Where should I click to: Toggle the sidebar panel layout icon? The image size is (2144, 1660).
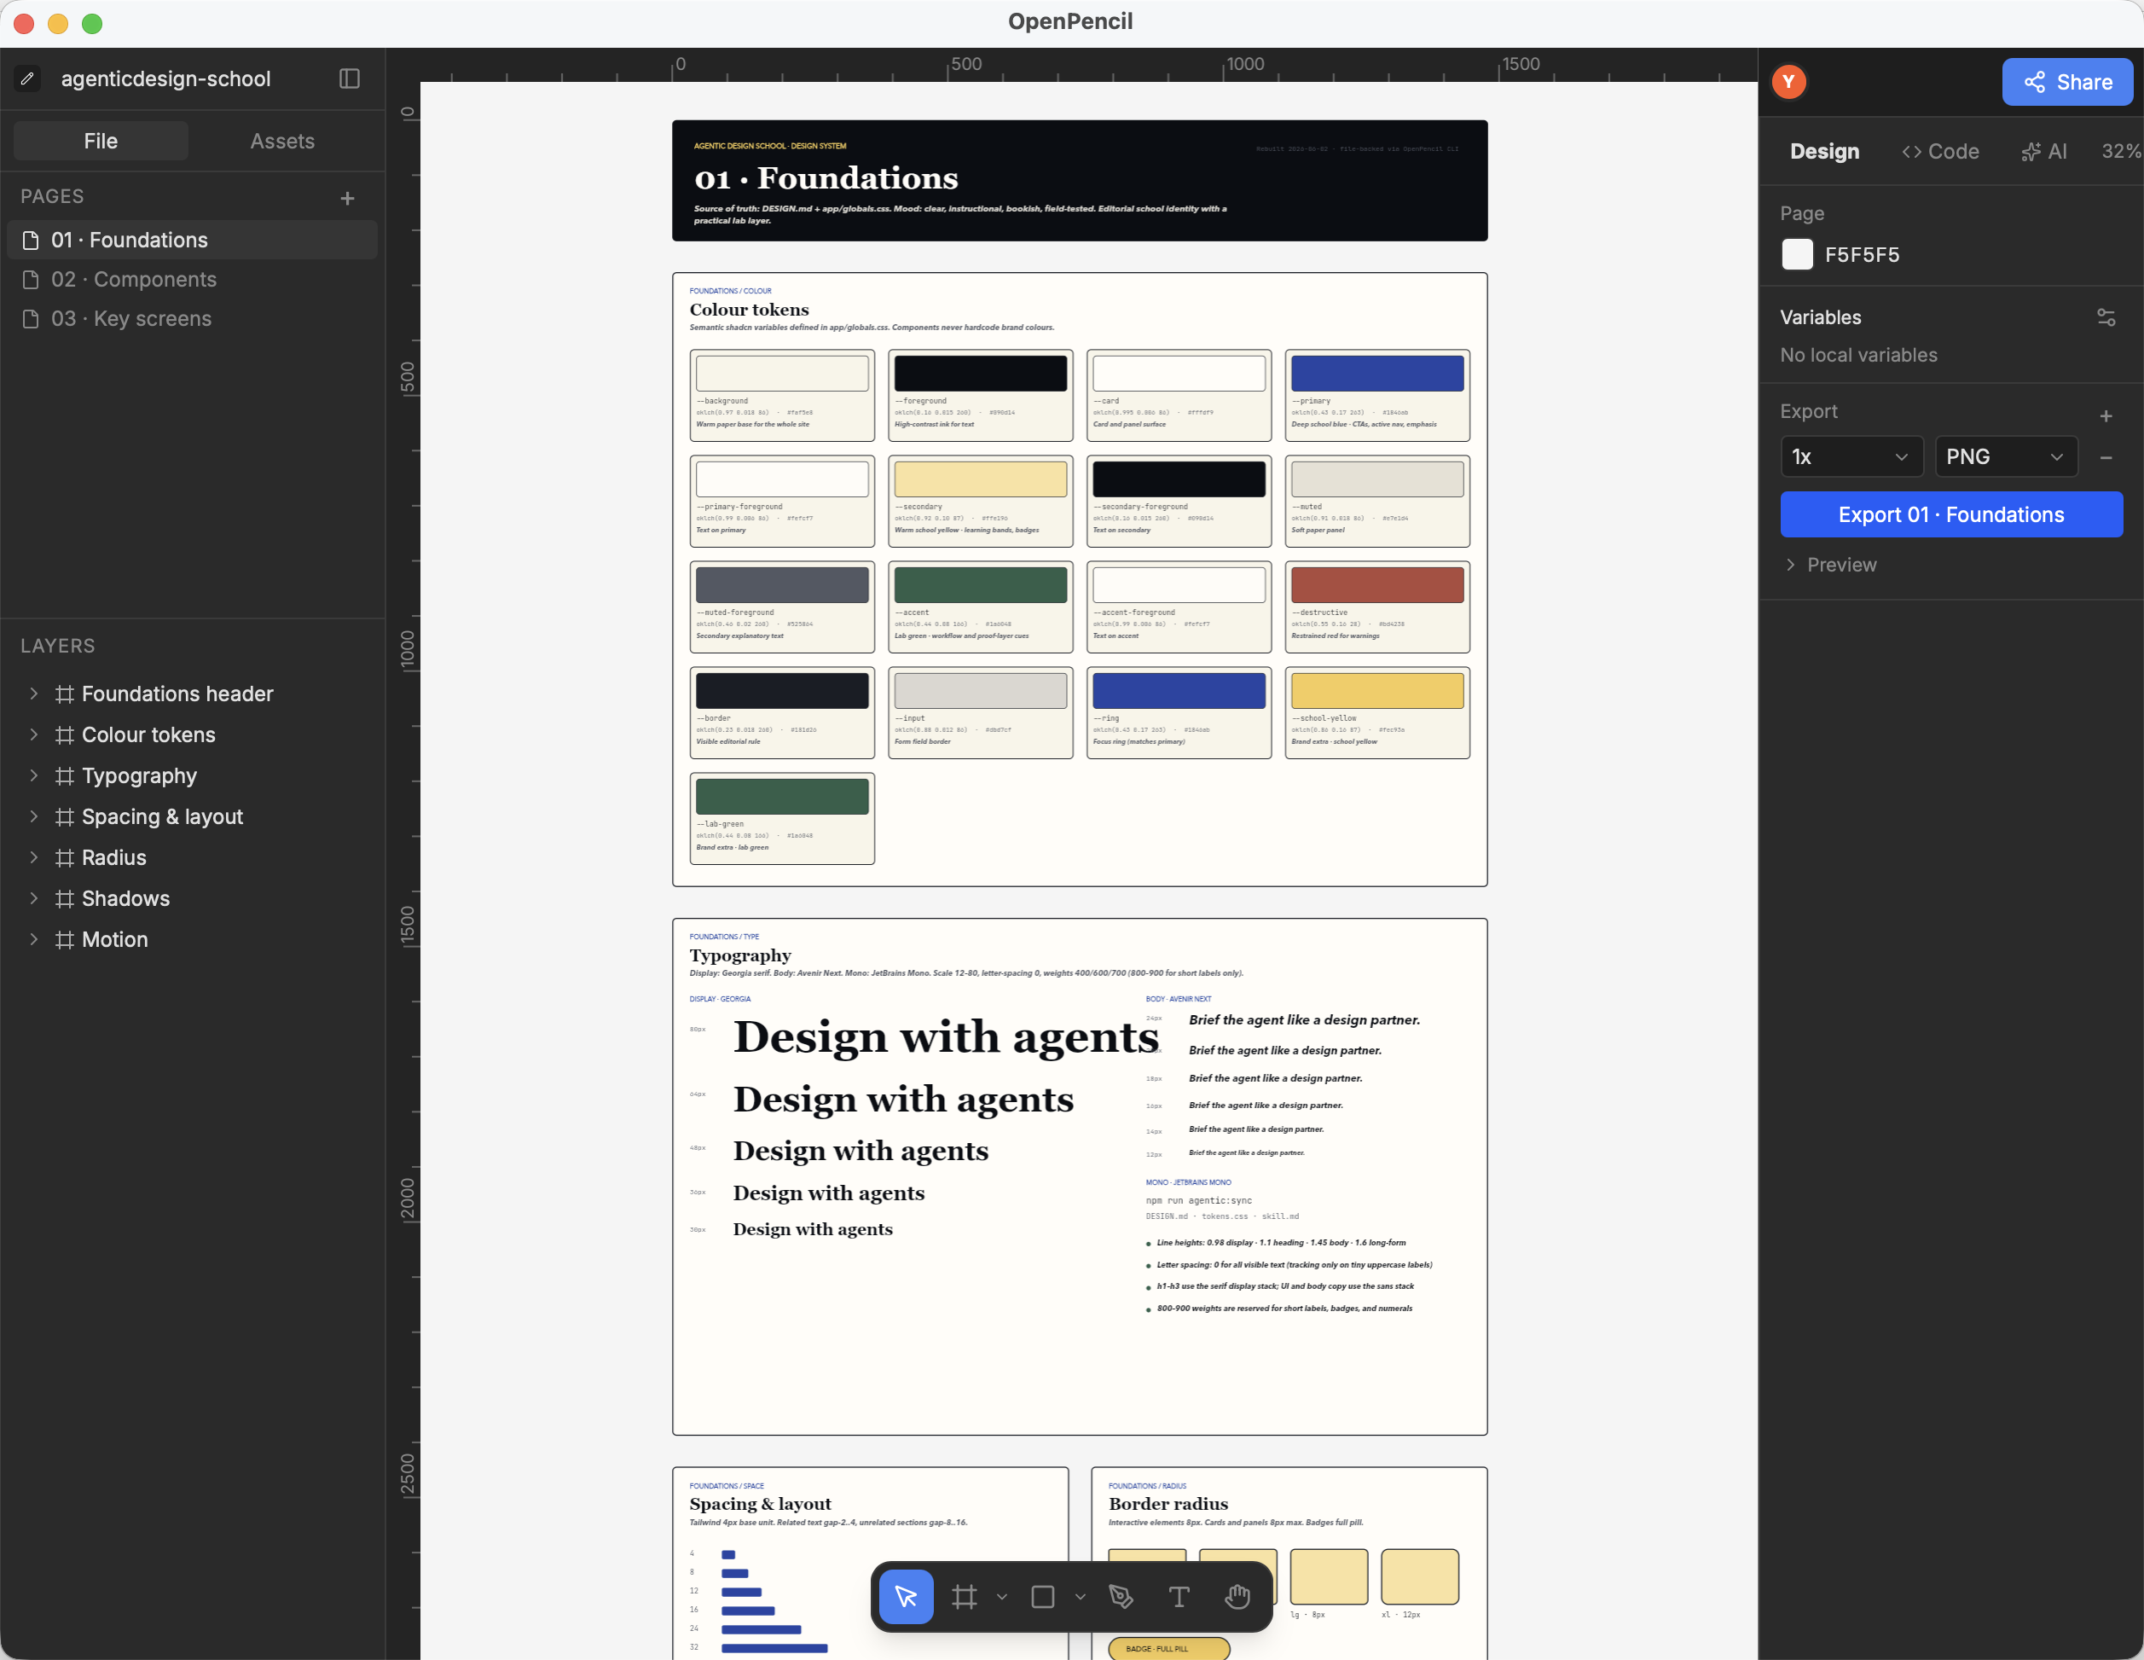pos(350,78)
